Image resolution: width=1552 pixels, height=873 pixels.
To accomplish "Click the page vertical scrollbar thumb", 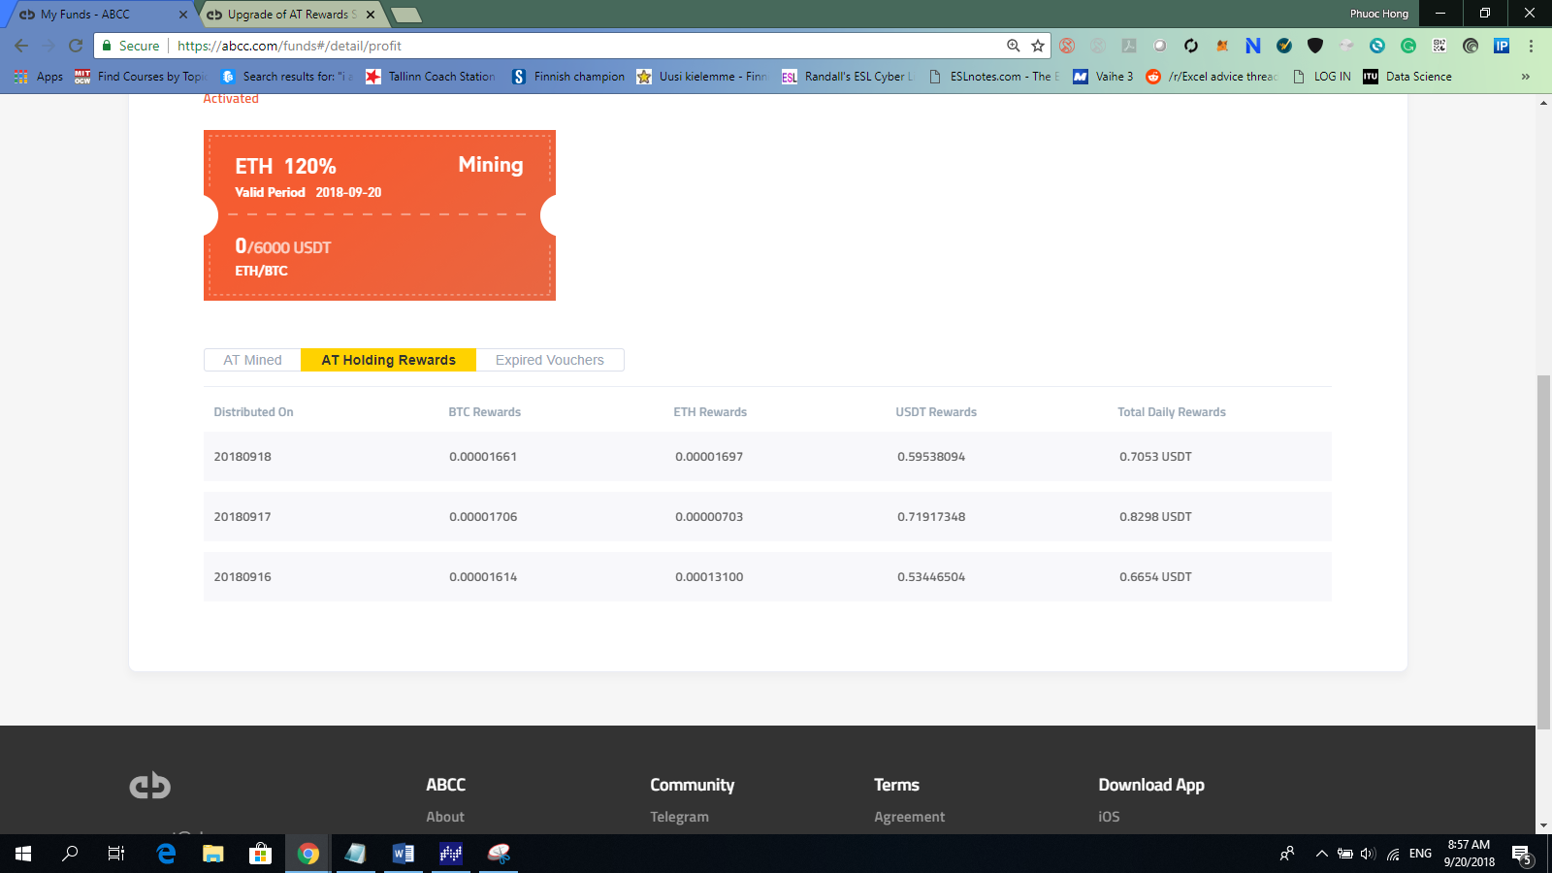I will point(1543,551).
